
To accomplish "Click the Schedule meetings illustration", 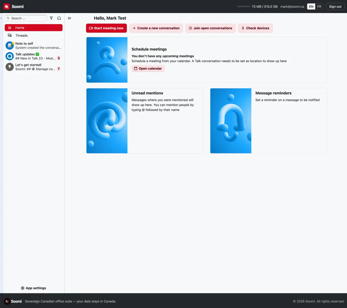I will pyautogui.click(x=107, y=60).
